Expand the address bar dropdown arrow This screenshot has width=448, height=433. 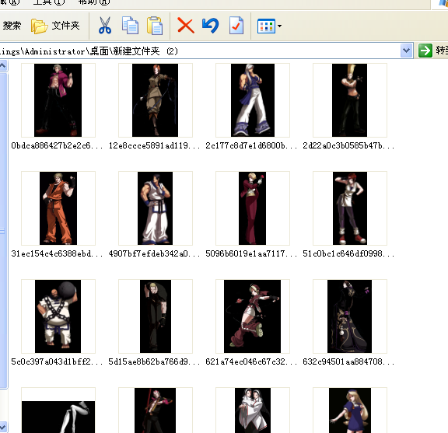tap(406, 51)
